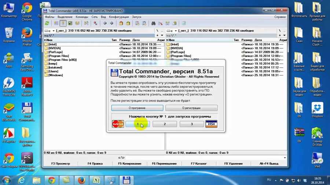Open the left panel directory hotlist asterisk

pos(157,35)
